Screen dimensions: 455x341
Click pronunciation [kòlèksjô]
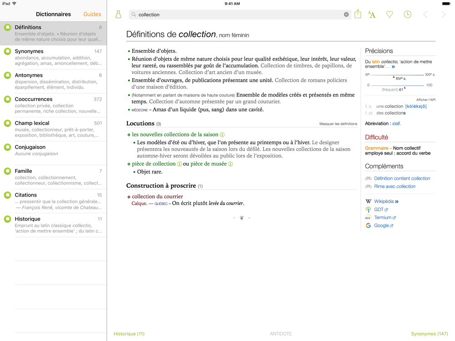[x=416, y=106]
